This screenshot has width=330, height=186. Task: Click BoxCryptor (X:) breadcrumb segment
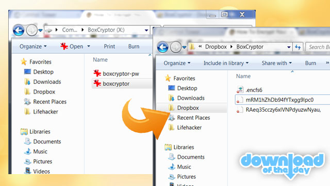[106, 30]
